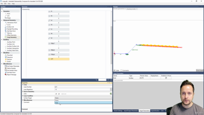Select the Auxiliary Surface Link tool
204x115 pixels.
tap(13, 46)
